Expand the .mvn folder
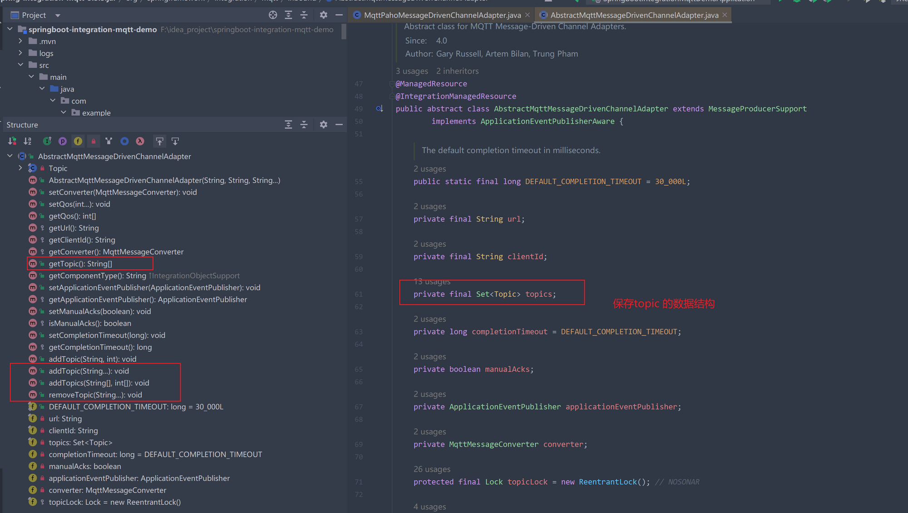Screen dimensions: 908x513 pyautogui.click(x=20, y=41)
